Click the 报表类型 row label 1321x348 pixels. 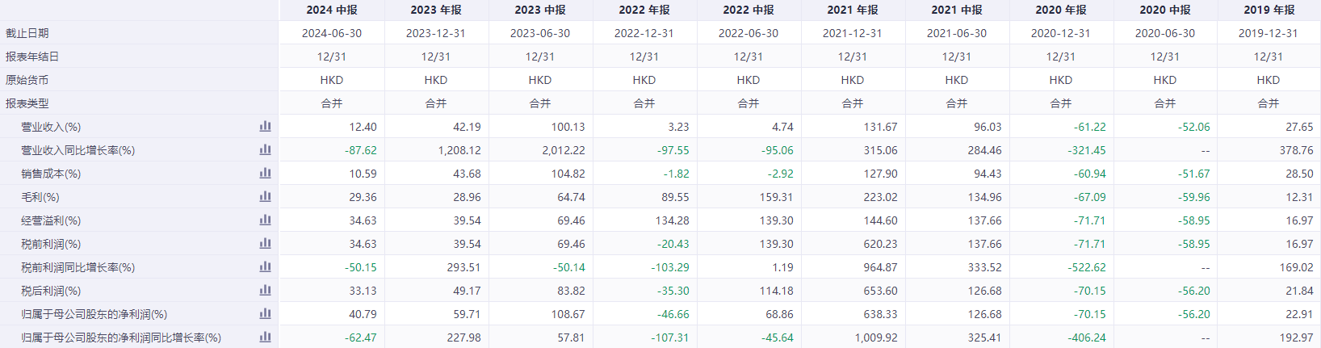coord(27,103)
